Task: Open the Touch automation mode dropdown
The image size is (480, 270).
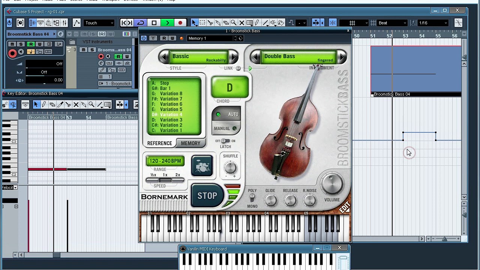Action: tap(99, 23)
